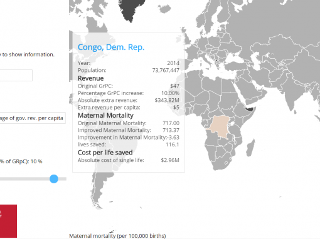Click Argentina at South America's tip
The image size is (320, 239).
click(98, 188)
